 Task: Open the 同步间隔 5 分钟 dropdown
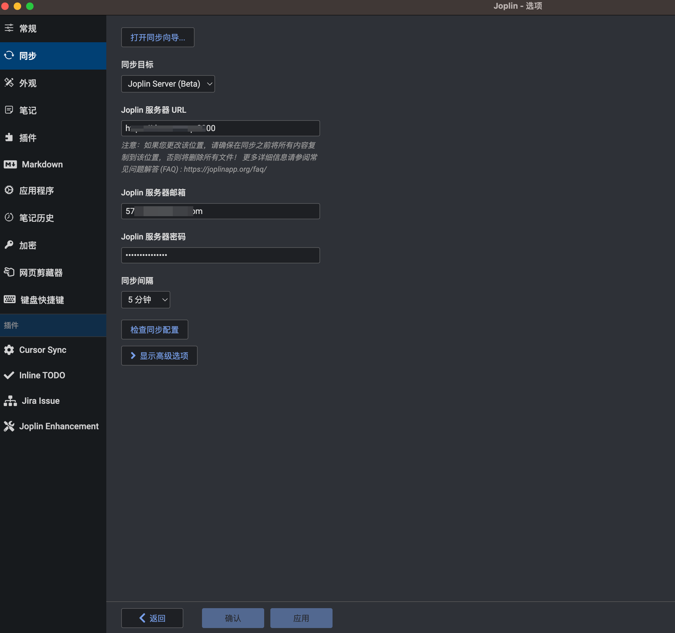[146, 300]
